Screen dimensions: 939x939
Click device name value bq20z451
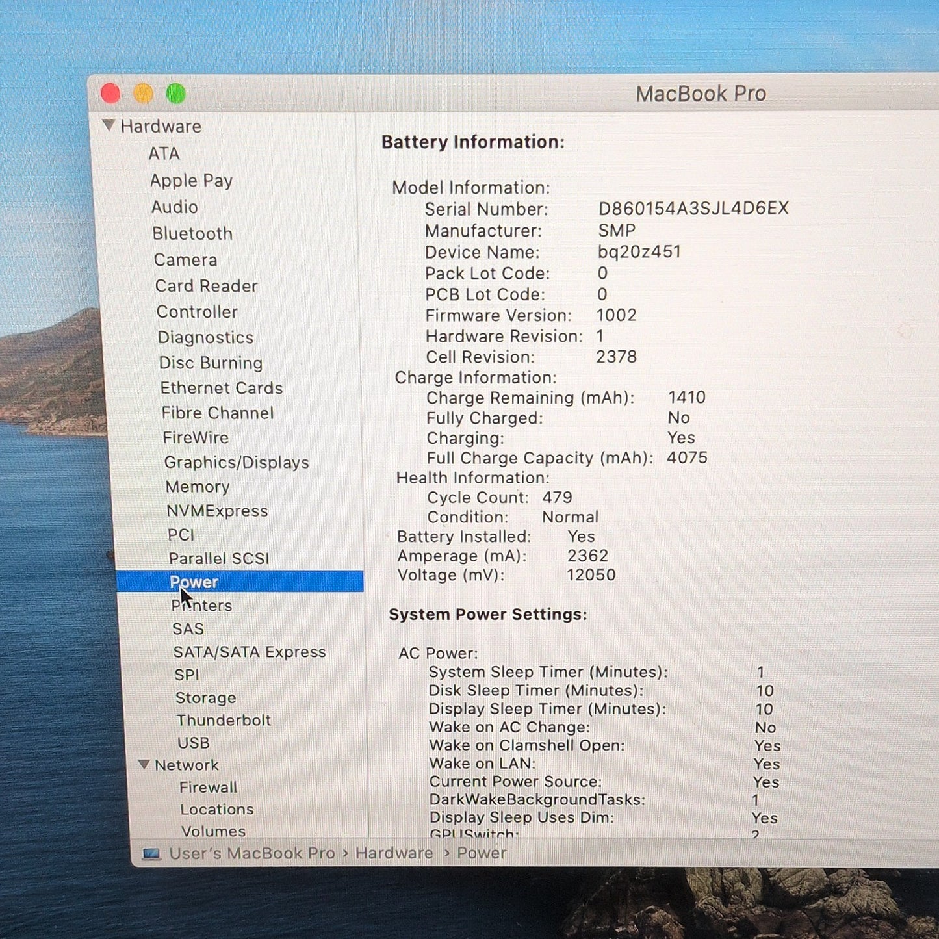point(639,251)
